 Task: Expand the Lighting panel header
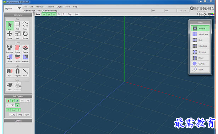coord(18,121)
